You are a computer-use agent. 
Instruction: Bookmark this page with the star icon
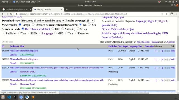[167, 14]
